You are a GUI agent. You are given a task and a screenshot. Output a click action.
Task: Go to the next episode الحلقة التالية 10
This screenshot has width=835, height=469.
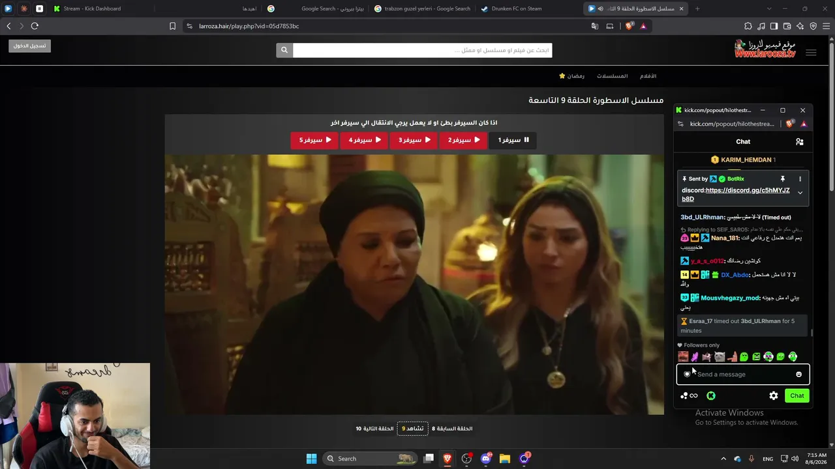coord(374,429)
